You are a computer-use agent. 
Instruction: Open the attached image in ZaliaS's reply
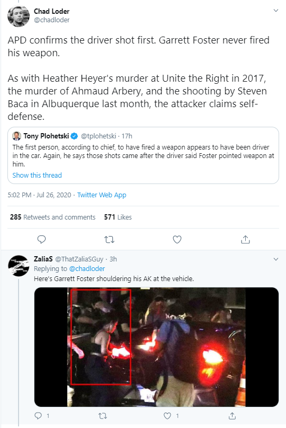point(156,347)
